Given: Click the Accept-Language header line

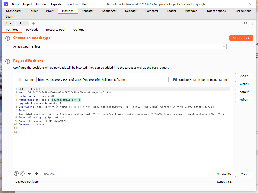Looking at the screenshot, I should click(42, 121).
